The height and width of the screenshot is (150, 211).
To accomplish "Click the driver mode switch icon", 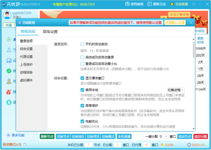I will 25,145.
